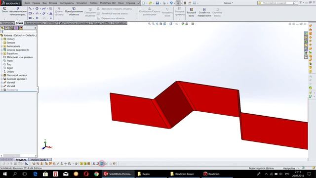Expand the History tree node
Screen dimensions: 316x178
[x=1, y=39]
